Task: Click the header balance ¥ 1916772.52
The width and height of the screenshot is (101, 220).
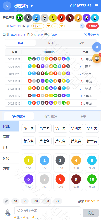Action: [x=81, y=6]
